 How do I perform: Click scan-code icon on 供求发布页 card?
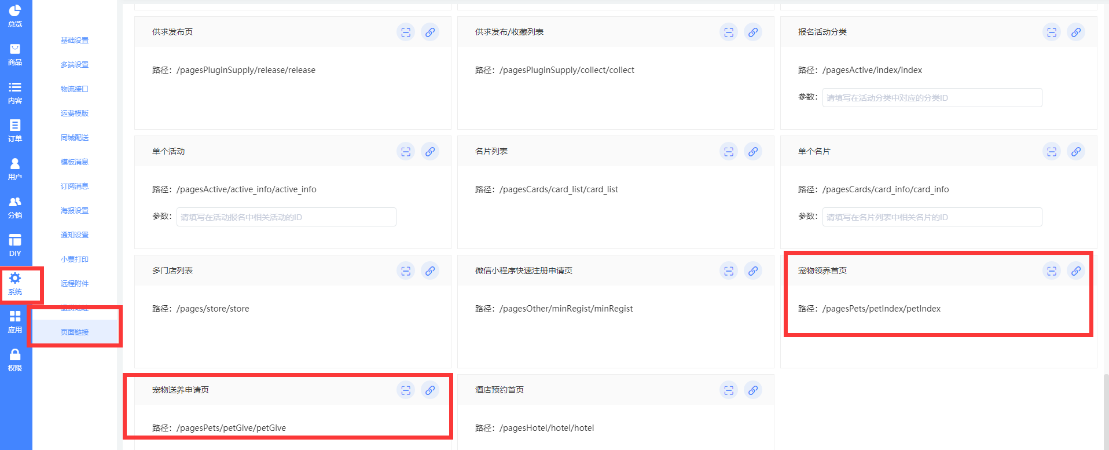point(406,32)
